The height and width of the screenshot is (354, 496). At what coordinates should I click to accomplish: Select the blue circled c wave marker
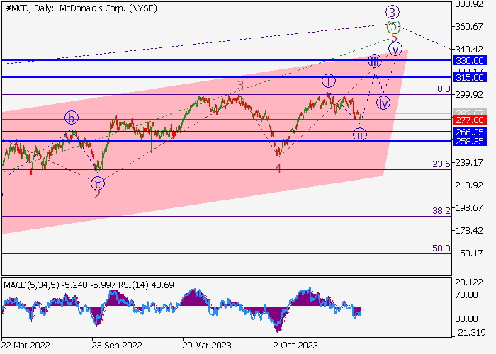coord(98,183)
